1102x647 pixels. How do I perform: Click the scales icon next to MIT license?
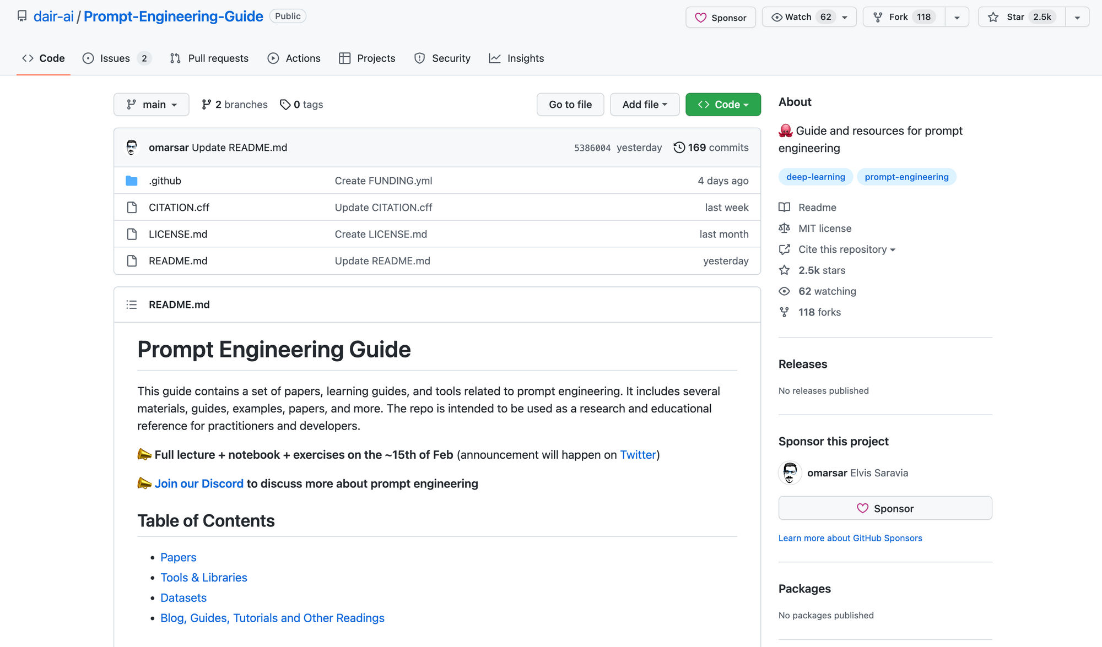click(x=784, y=229)
